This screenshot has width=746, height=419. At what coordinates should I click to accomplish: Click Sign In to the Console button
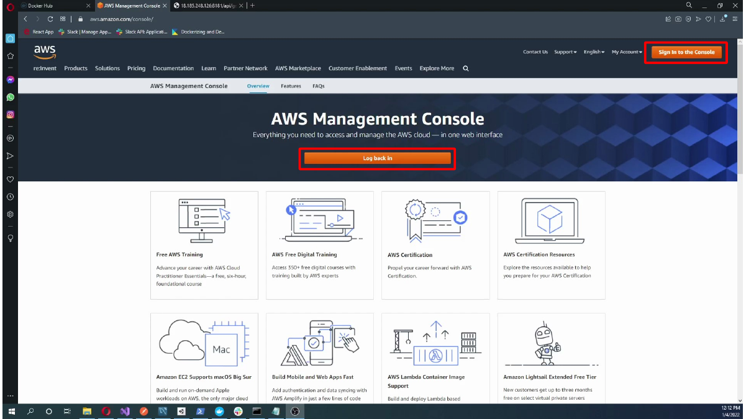(x=686, y=52)
